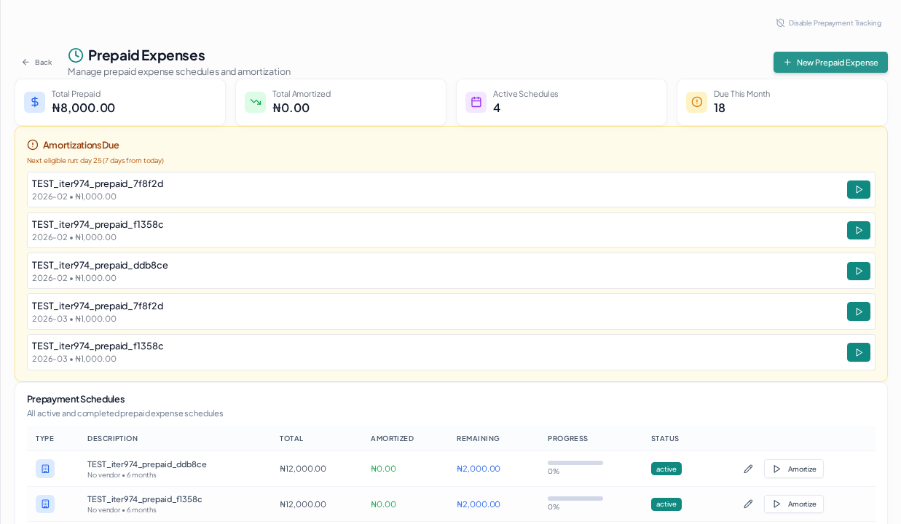
Task: Click the Active Schedules calendar icon
Action: 476,102
